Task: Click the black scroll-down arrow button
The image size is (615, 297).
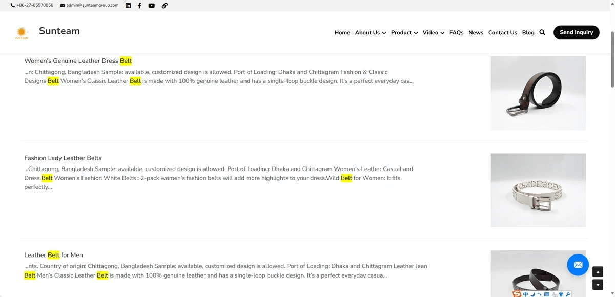Action: click(598, 285)
